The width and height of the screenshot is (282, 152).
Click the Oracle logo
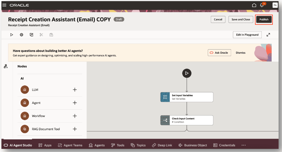[x=19, y=5]
